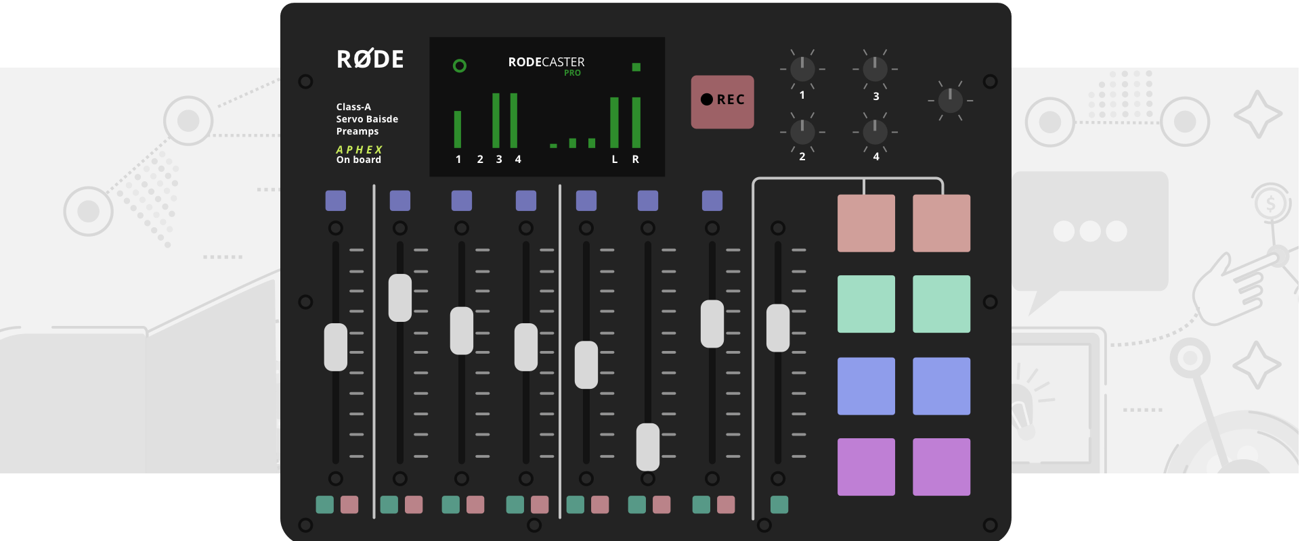
Task: Click the RØDE logo
Action: pyautogui.click(x=370, y=60)
